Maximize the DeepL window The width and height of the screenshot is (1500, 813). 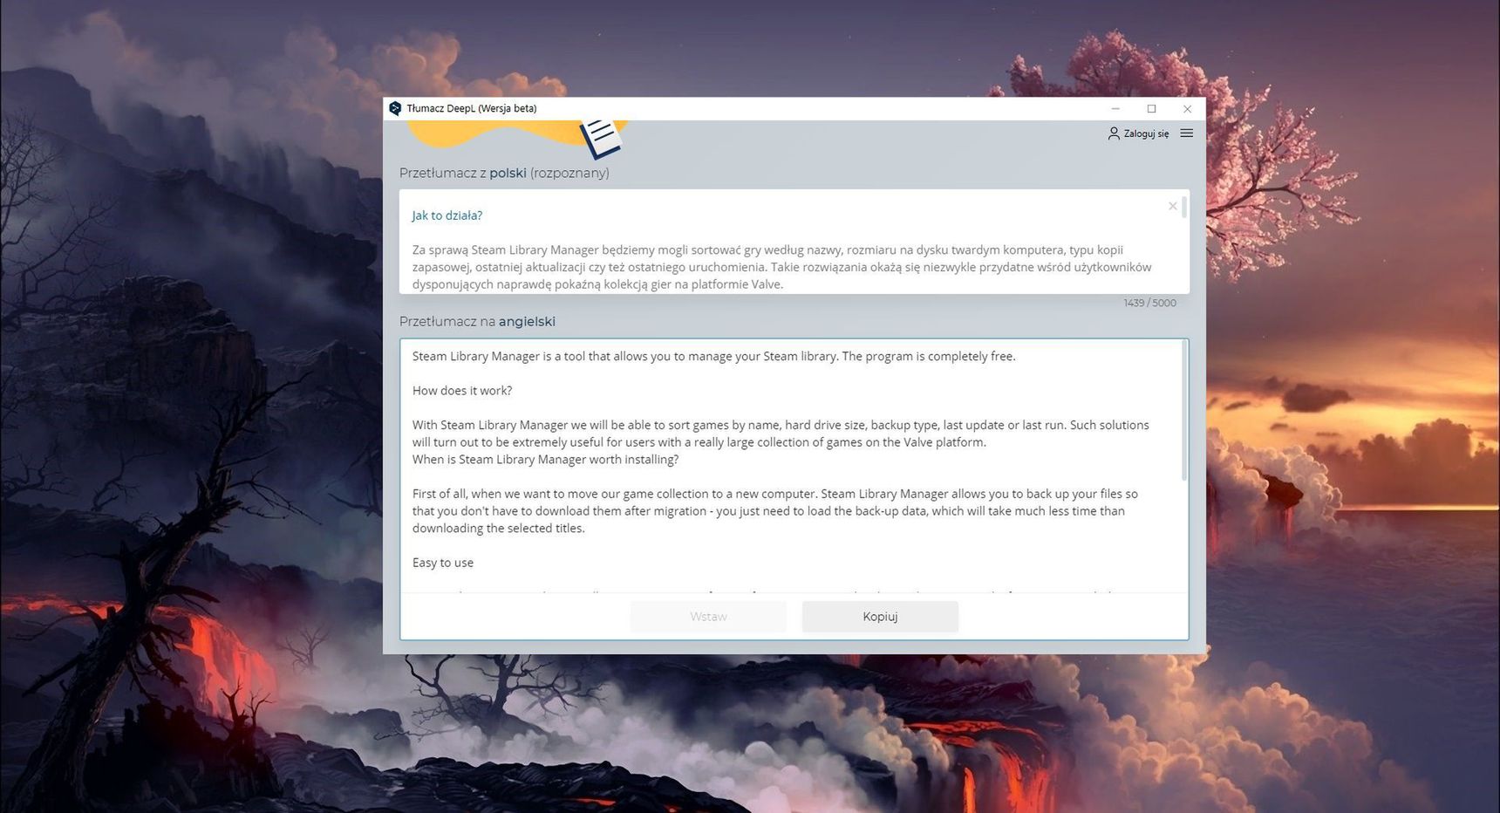click(1151, 109)
